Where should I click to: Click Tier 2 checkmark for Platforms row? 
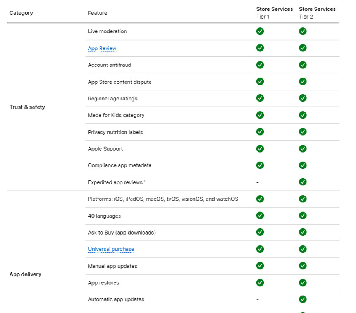[x=303, y=199]
